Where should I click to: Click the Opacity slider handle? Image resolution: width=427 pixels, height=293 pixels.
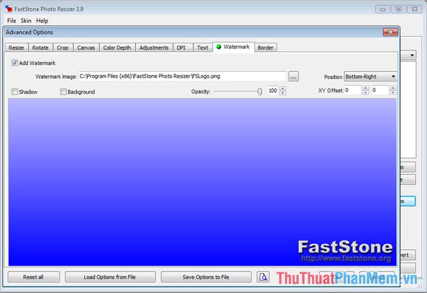tap(259, 92)
